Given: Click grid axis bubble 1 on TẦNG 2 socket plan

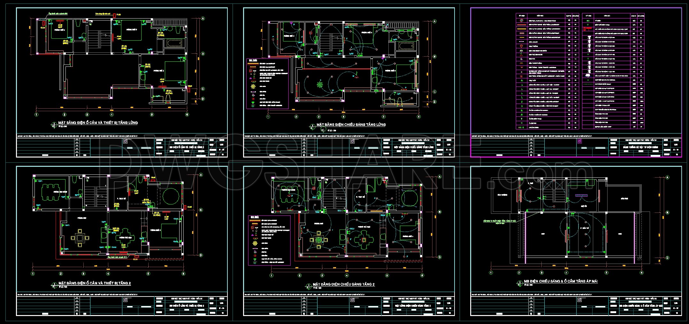Looking at the screenshot, I should tap(33, 274).
